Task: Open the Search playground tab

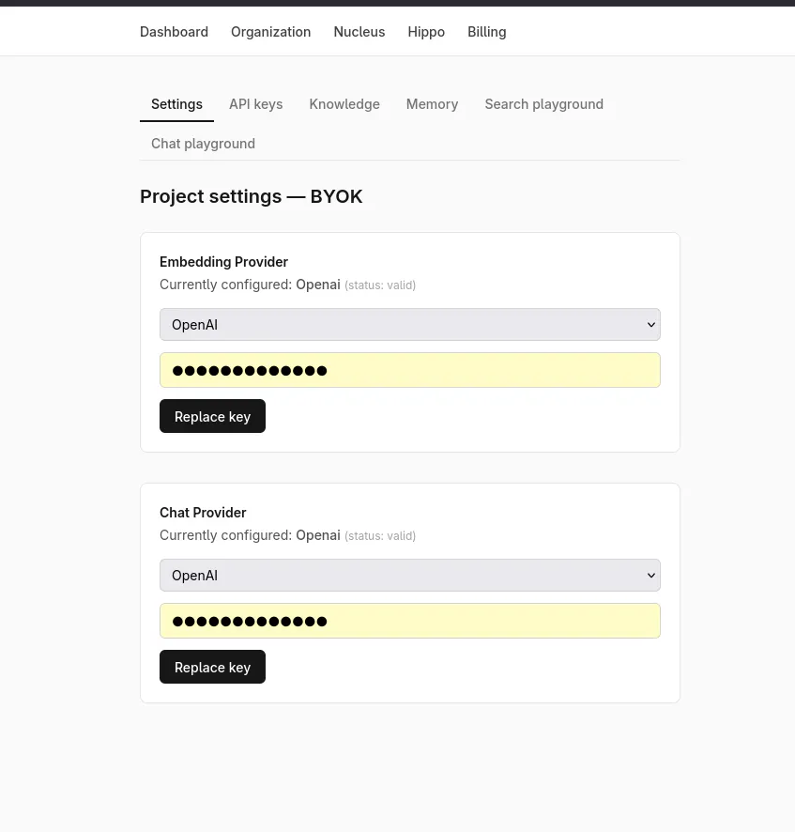Action: [543, 104]
